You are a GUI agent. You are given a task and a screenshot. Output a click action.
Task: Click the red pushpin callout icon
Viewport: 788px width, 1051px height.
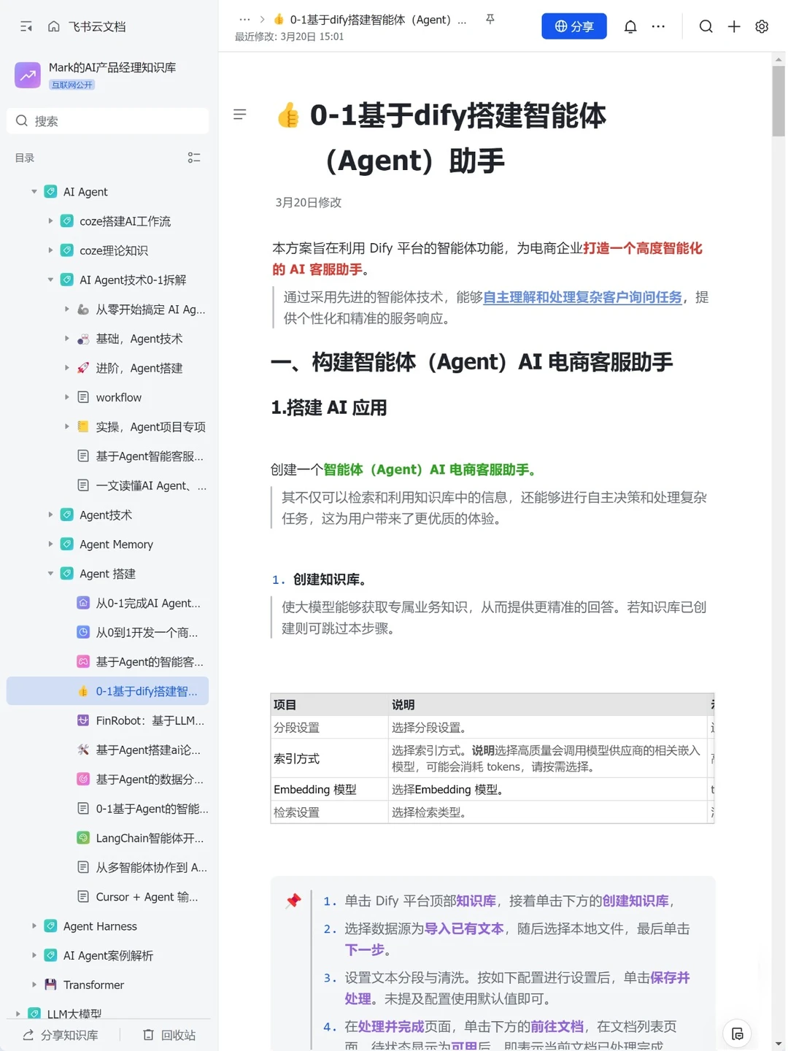pyautogui.click(x=293, y=901)
